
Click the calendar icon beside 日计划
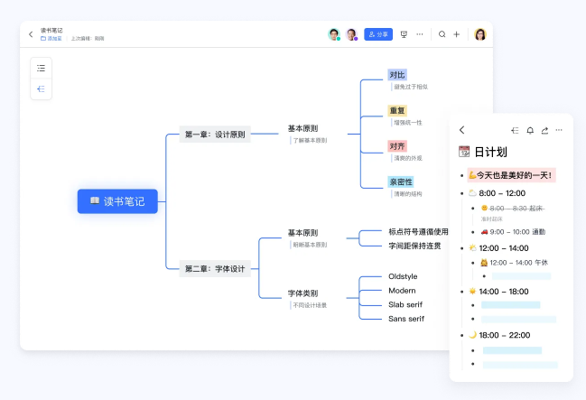[x=464, y=152]
